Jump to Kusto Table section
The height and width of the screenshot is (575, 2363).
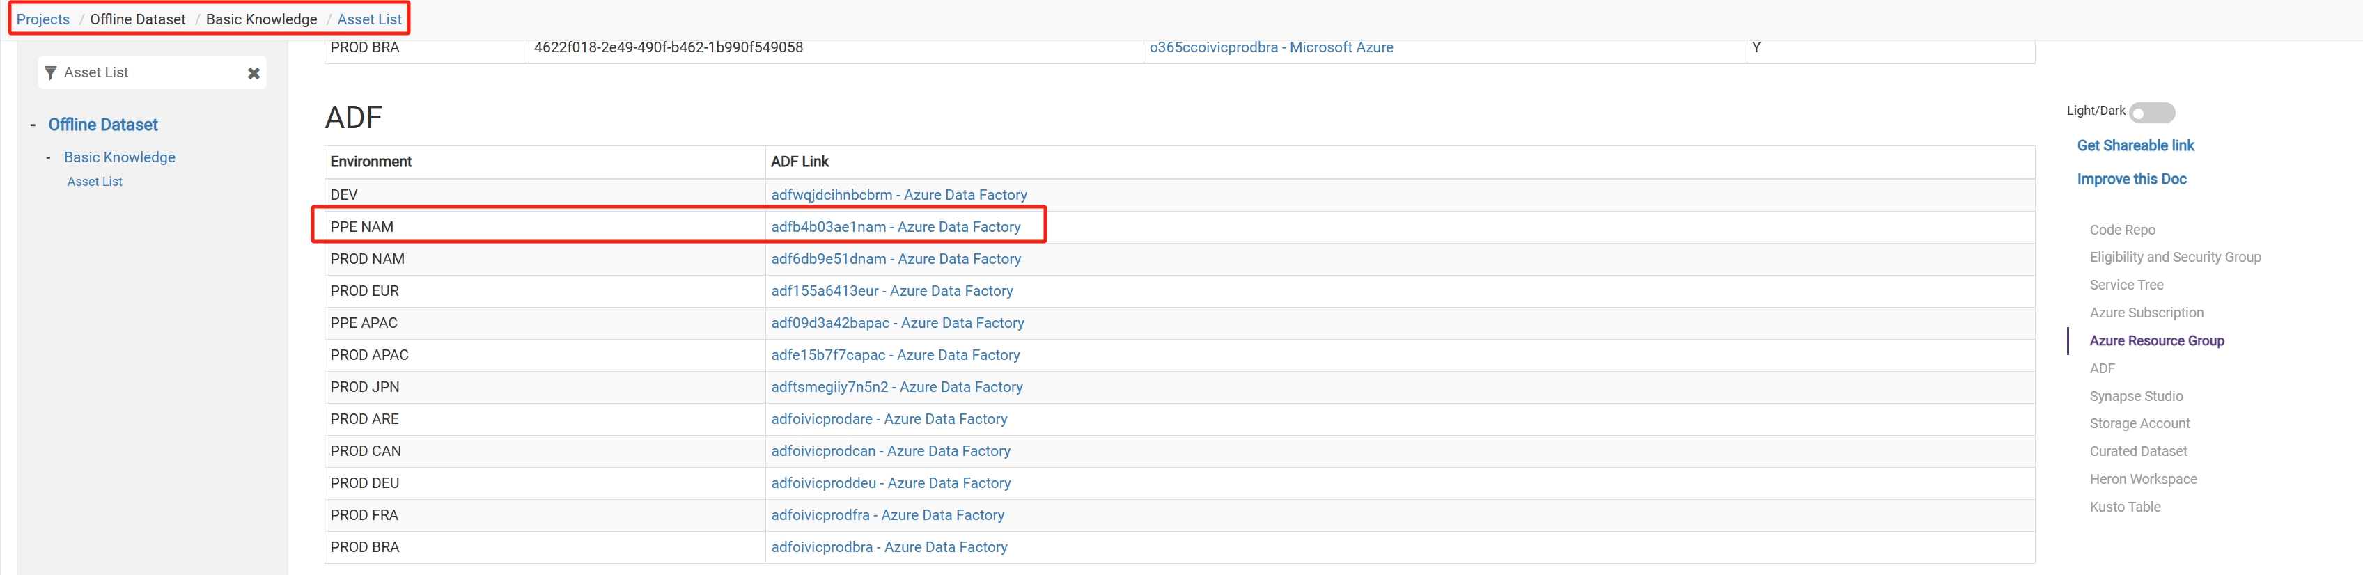click(x=2126, y=507)
